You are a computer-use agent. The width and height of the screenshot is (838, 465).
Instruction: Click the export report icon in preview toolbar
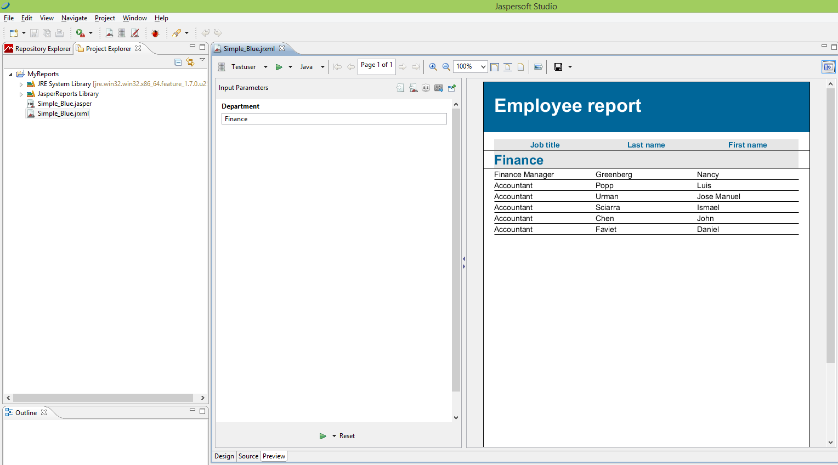pyautogui.click(x=538, y=66)
